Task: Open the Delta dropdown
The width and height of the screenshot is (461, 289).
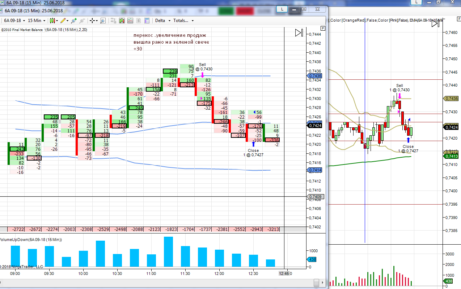Action: [162, 21]
